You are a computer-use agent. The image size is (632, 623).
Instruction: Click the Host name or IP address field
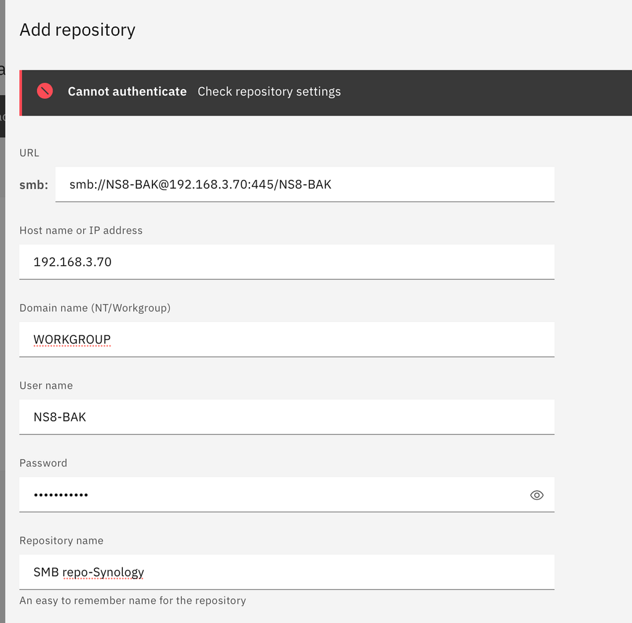tap(286, 262)
